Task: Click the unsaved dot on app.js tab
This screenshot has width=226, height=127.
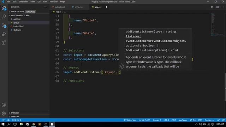Action: click(x=107, y=7)
